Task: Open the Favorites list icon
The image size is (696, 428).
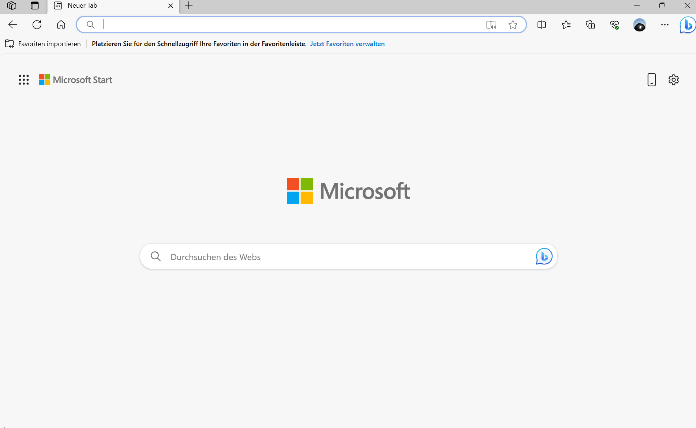Action: click(566, 25)
